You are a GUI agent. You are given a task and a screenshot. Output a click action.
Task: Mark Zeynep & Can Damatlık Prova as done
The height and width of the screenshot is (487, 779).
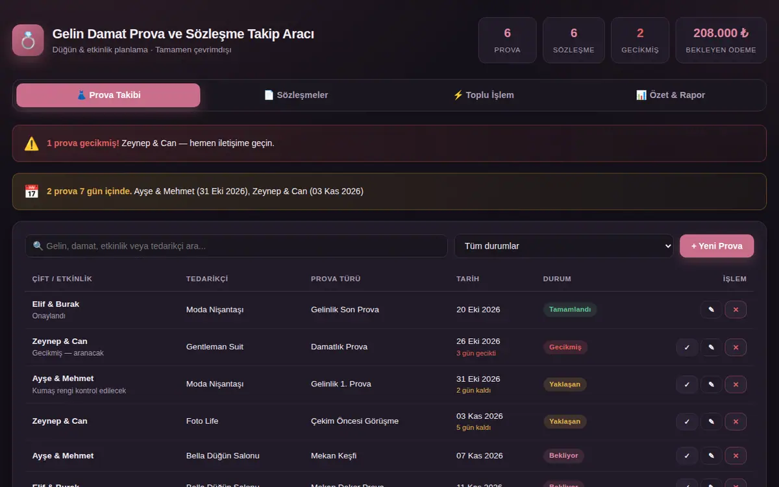(x=687, y=347)
